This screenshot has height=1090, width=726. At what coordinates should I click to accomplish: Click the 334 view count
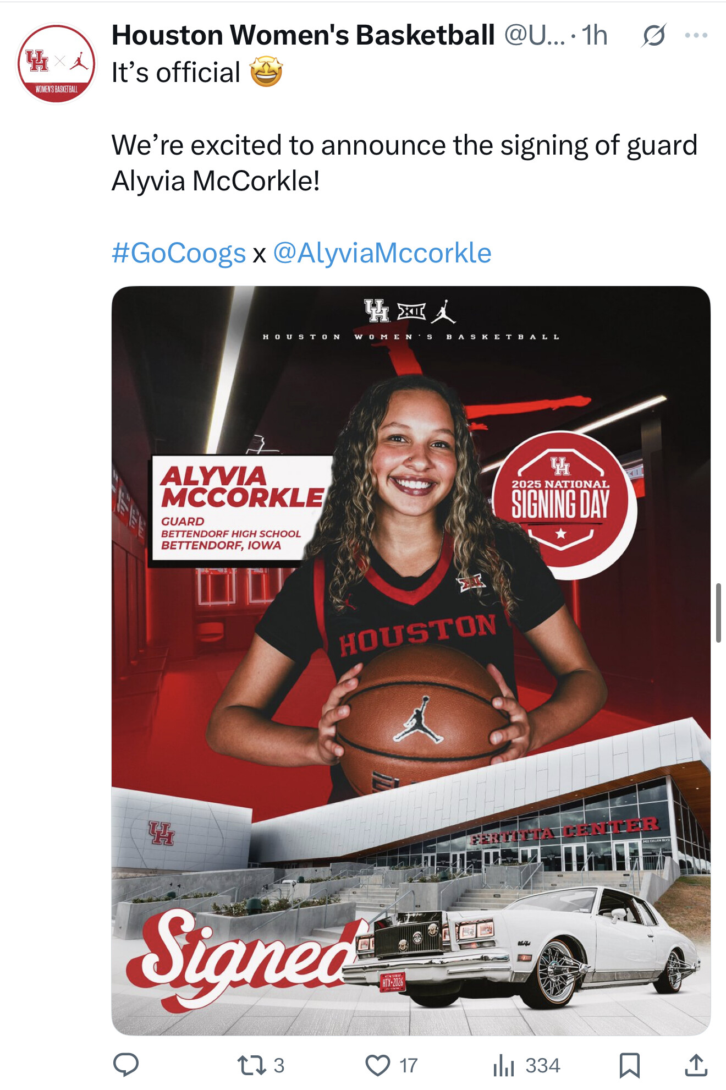tap(542, 1066)
